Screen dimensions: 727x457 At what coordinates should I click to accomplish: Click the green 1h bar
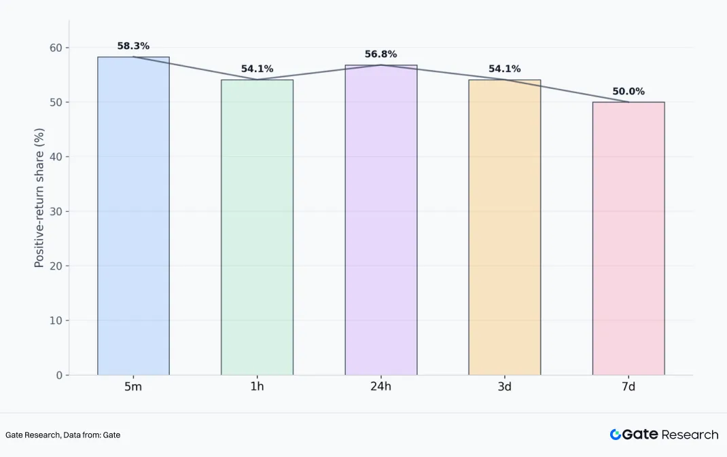[257, 227]
